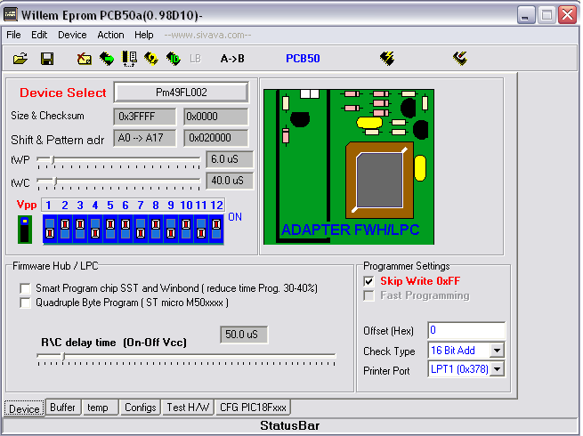Open the Action menu

pyautogui.click(x=110, y=35)
